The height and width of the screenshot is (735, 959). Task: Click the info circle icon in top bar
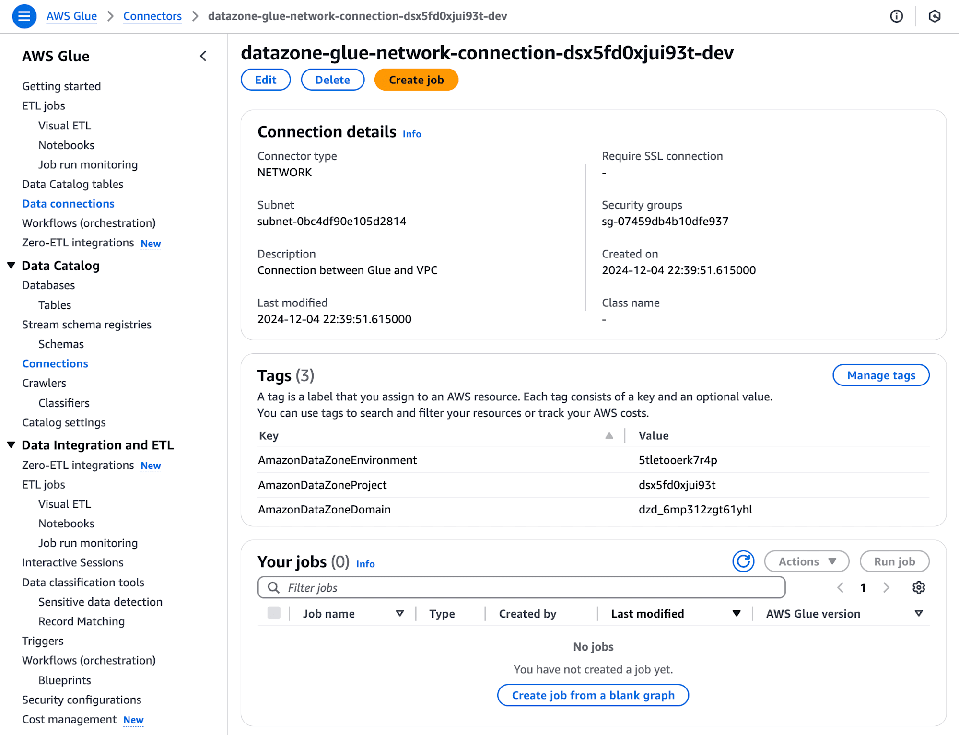[896, 16]
